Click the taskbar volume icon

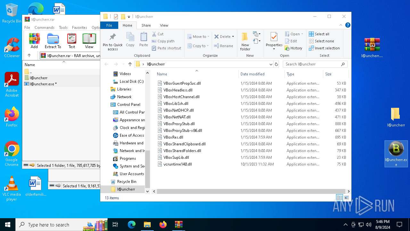tap(368, 225)
